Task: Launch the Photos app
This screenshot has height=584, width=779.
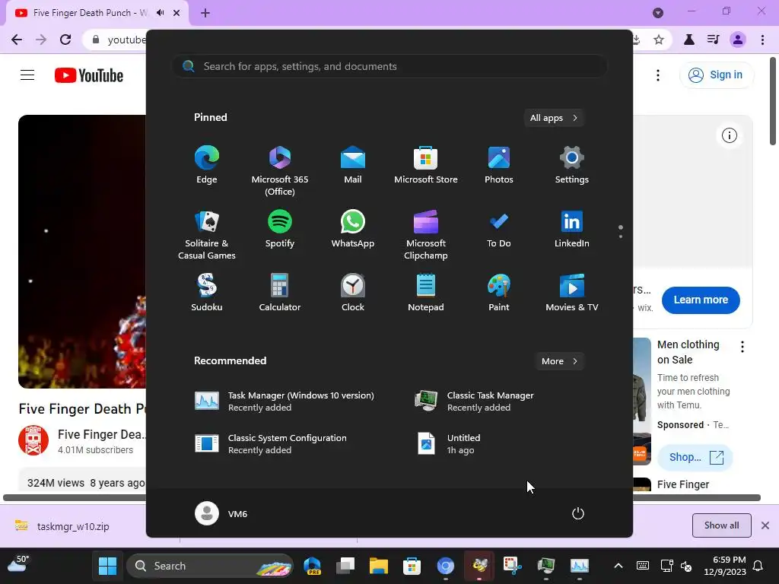Action: pos(499,165)
